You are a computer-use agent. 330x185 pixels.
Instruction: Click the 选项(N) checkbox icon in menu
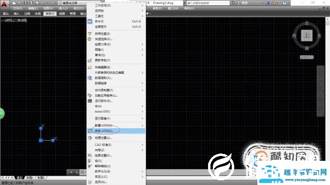pyautogui.click(x=90, y=182)
